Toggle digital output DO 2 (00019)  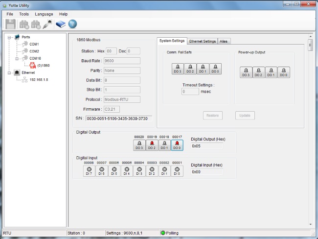click(152, 145)
